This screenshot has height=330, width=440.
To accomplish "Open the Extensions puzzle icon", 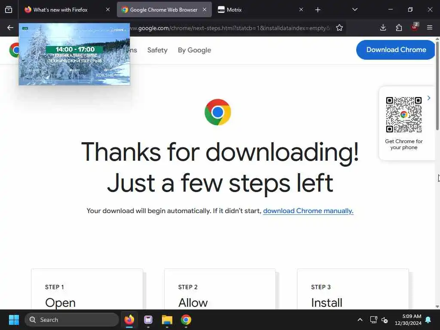I will [399, 27].
